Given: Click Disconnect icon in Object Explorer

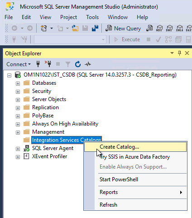Looking at the screenshot, I should (x=48, y=64).
